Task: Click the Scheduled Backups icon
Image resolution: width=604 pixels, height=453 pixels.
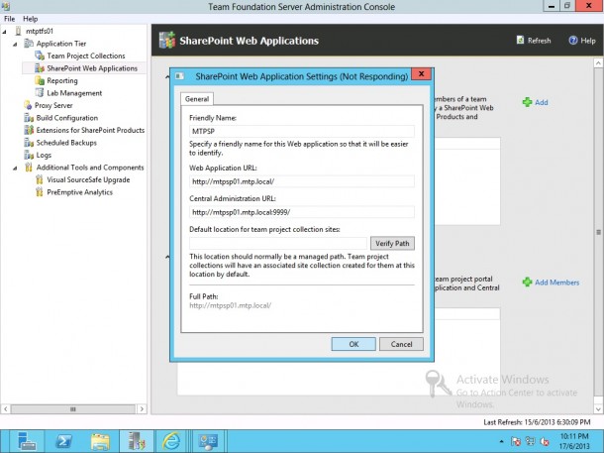Action: point(29,143)
